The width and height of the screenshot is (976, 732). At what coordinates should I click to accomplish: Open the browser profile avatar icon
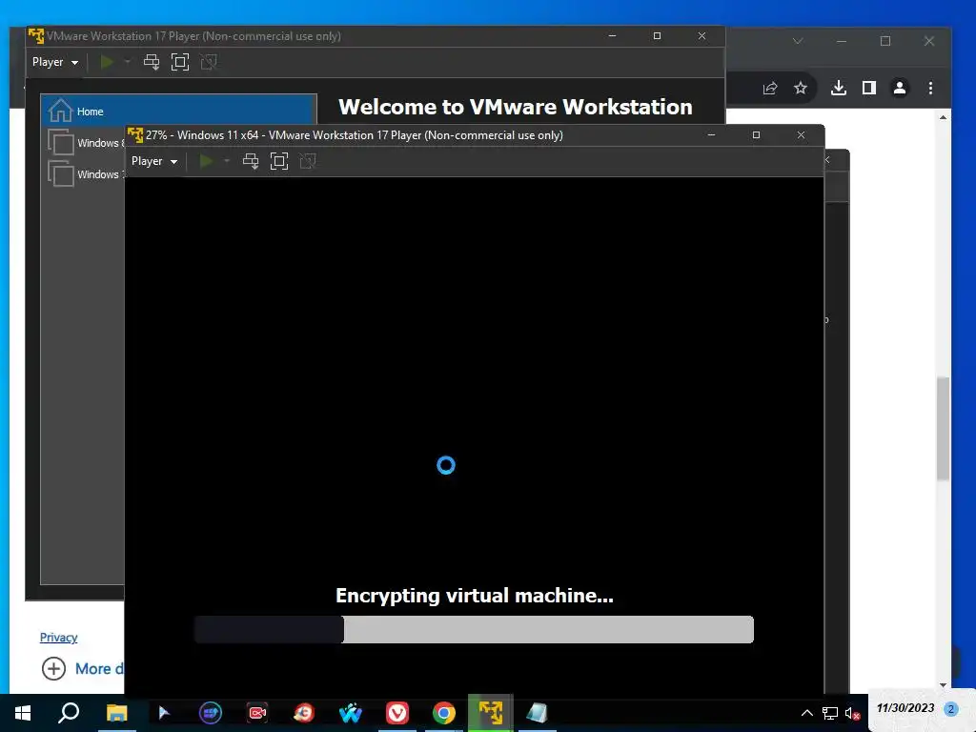coord(900,89)
